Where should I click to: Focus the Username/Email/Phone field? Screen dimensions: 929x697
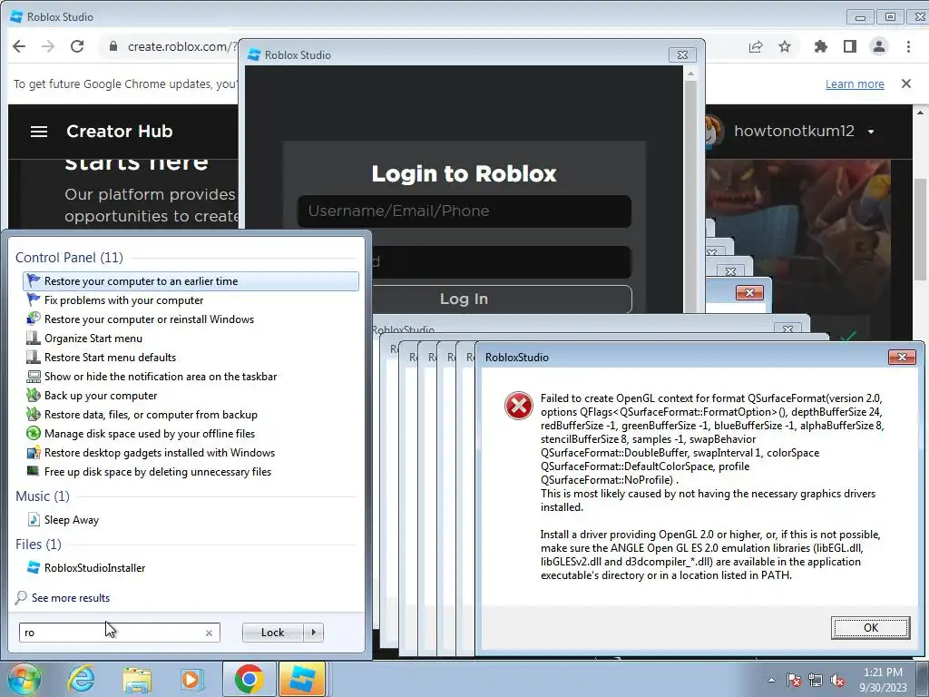pyautogui.click(x=464, y=211)
